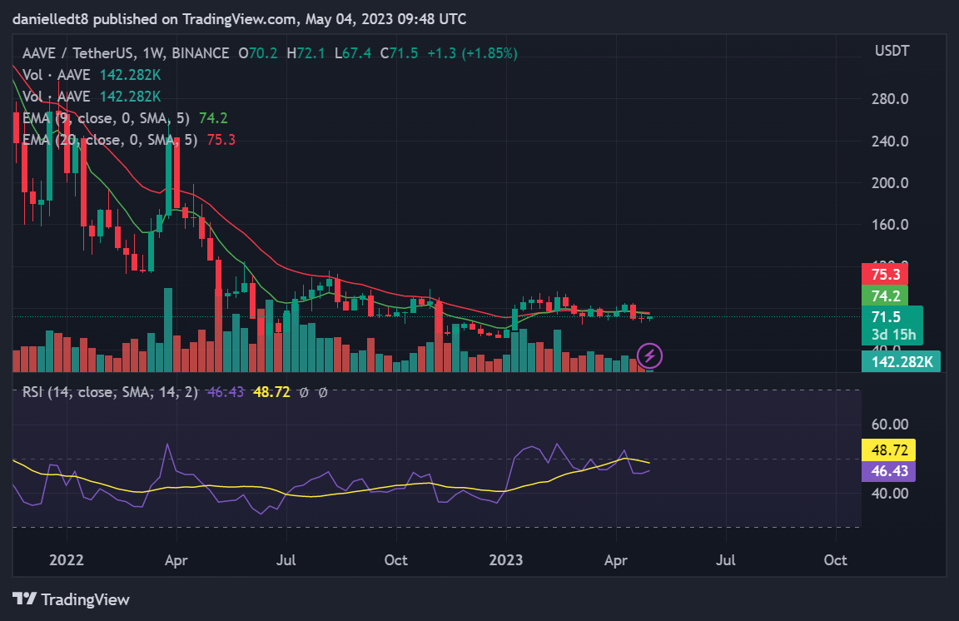Click the lightning bolt instant-trading icon
The height and width of the screenshot is (621, 959).
[649, 356]
